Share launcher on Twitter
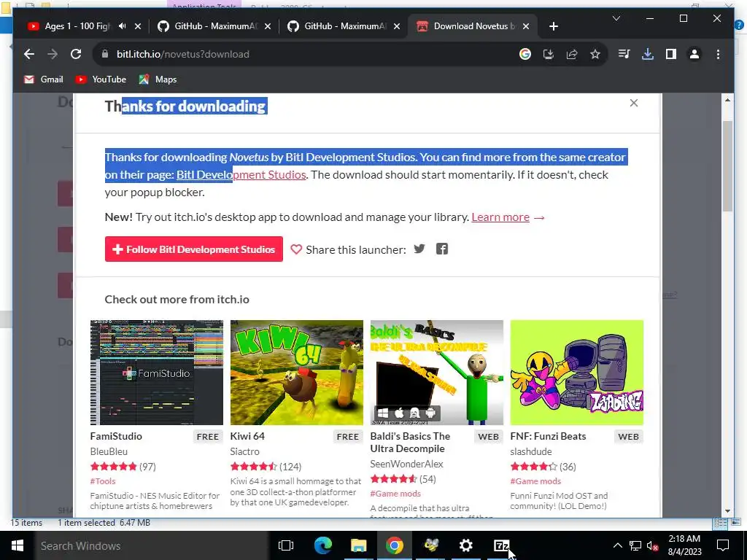The height and width of the screenshot is (560, 747). click(419, 249)
